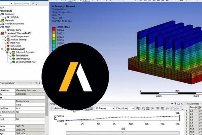Click the Materials icon in the tree
The image size is (202, 135).
[3, 20]
